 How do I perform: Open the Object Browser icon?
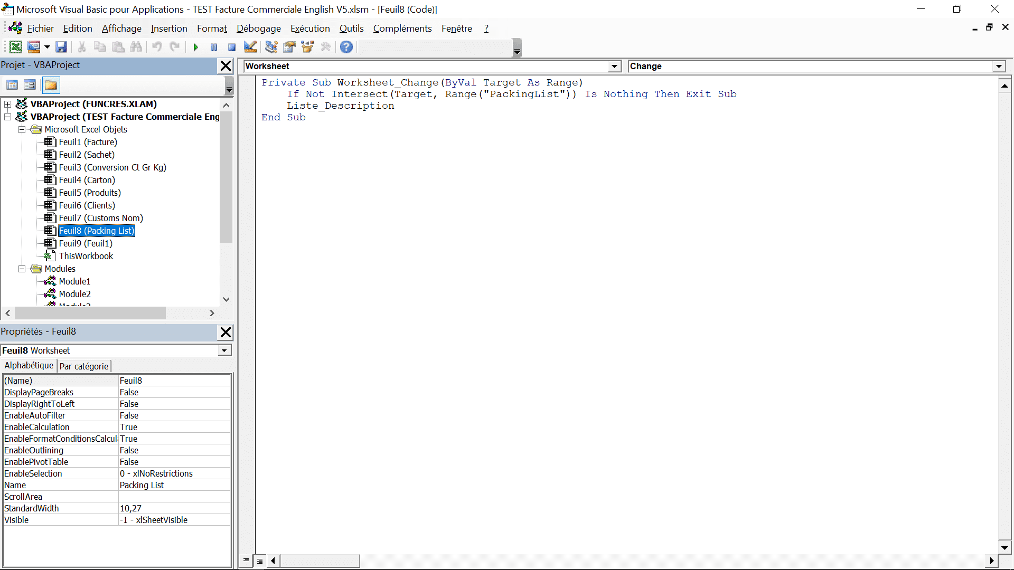click(307, 47)
